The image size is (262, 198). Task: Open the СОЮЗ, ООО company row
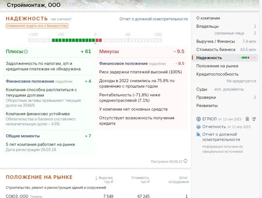click(17, 196)
